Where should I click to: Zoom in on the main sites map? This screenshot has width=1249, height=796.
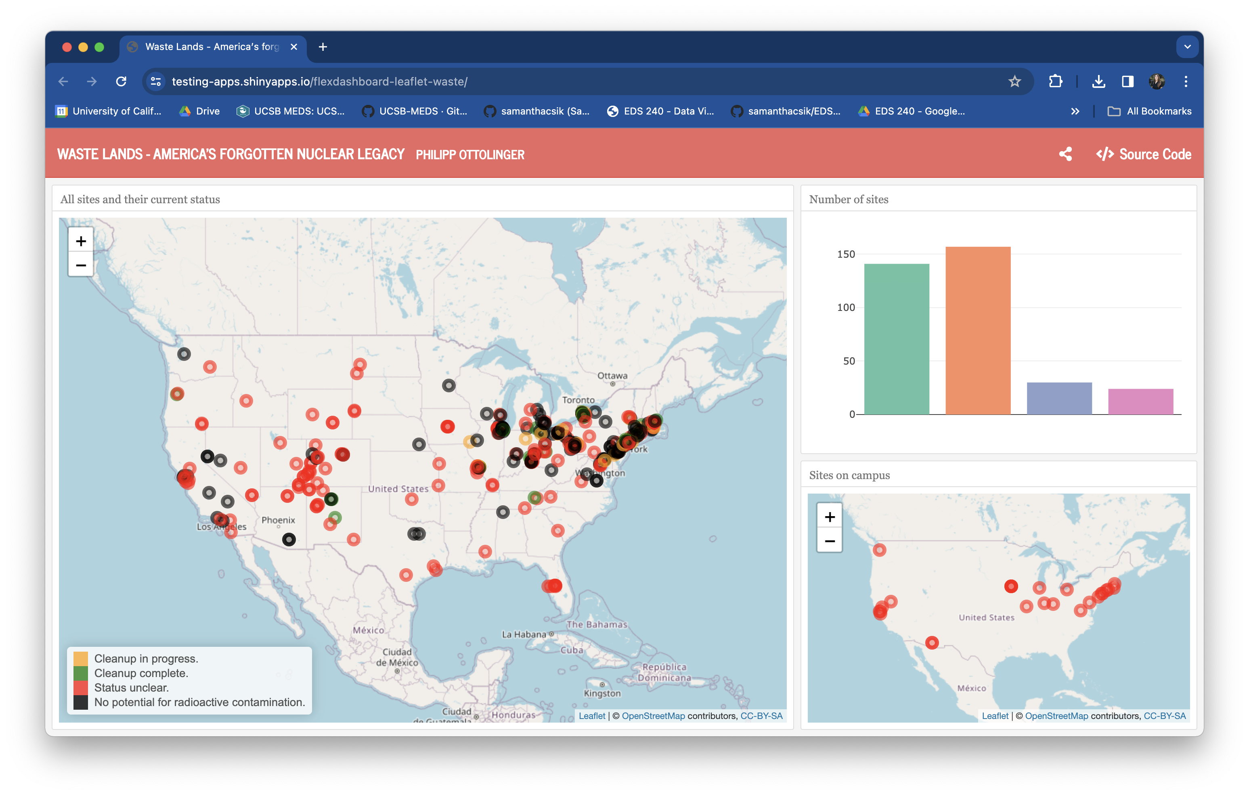tap(81, 241)
